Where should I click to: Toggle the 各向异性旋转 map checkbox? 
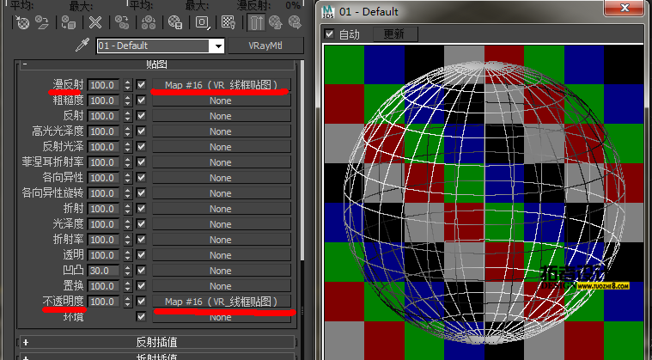(142, 192)
